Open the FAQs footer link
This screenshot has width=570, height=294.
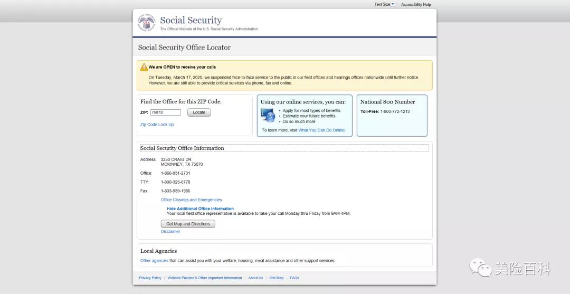tap(294, 278)
